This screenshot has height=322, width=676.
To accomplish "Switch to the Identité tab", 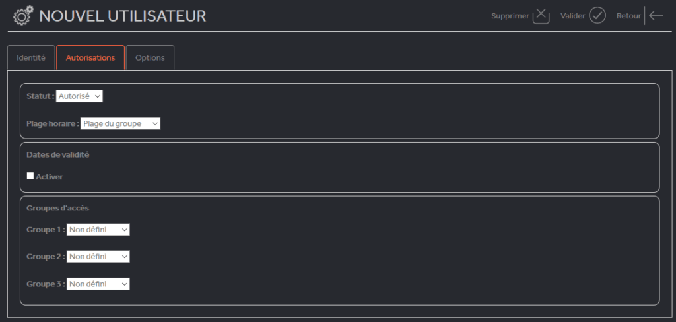I will 31,57.
